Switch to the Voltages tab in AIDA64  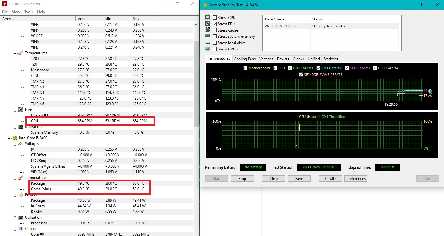click(x=266, y=59)
